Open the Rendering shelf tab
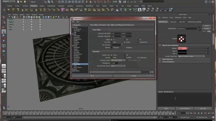This screenshot has width=216, height=121. pos(79,6)
